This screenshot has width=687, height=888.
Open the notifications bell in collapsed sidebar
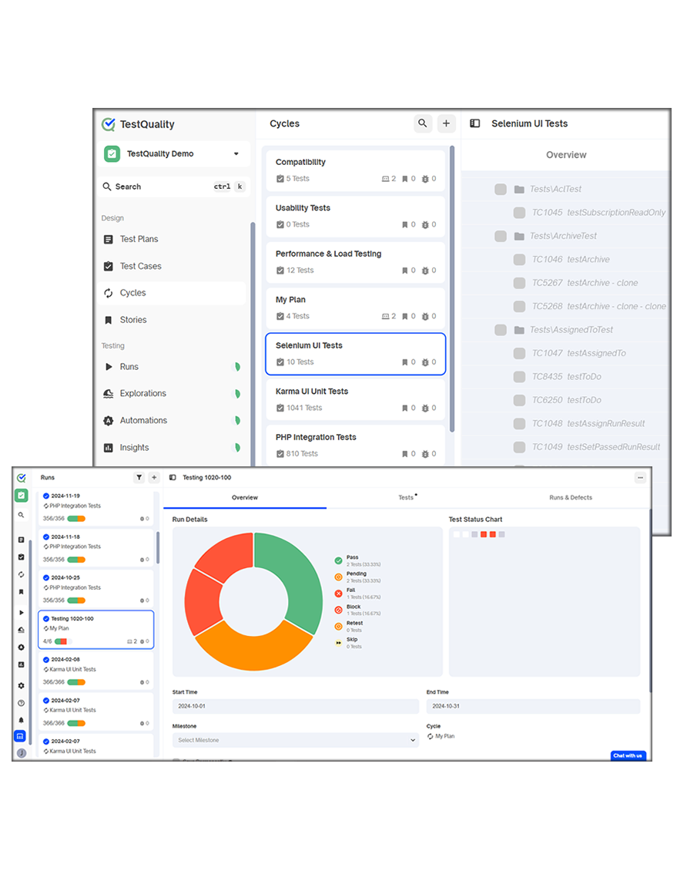[21, 720]
